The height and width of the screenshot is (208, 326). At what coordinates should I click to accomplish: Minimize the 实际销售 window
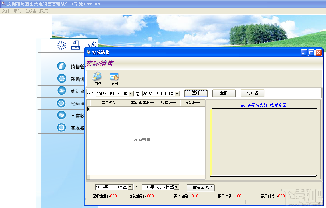click(304, 52)
